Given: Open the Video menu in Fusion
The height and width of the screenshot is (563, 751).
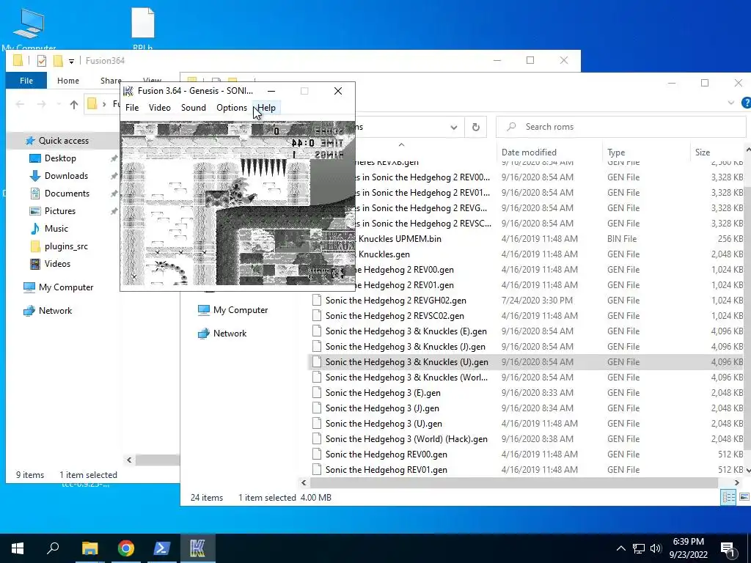Looking at the screenshot, I should [159, 108].
